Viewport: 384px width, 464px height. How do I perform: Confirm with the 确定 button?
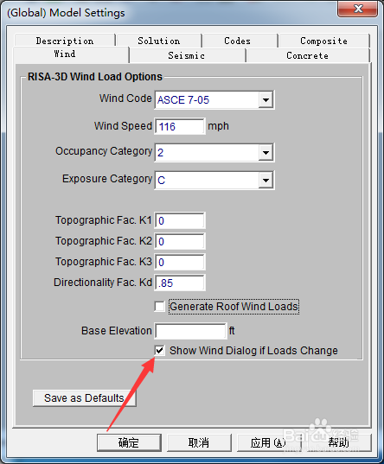(129, 442)
